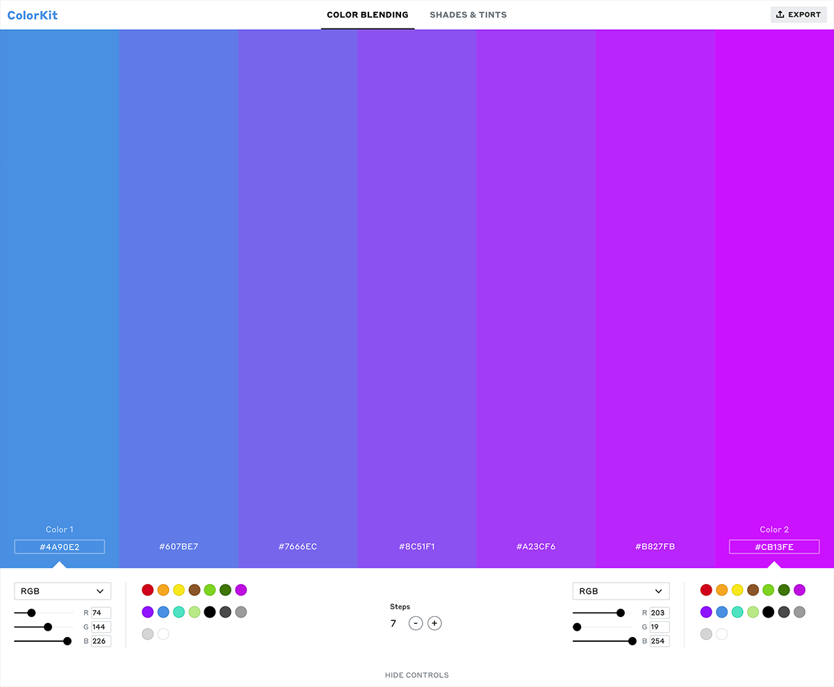Open the RGB mode dropdown for Color 2

621,590
